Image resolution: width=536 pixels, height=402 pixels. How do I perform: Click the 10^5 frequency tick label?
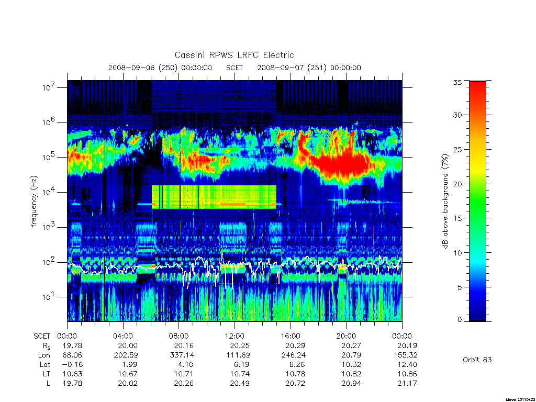pyautogui.click(x=49, y=157)
